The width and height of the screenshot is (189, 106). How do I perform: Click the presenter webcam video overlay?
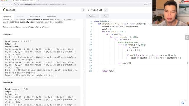point(171,13)
